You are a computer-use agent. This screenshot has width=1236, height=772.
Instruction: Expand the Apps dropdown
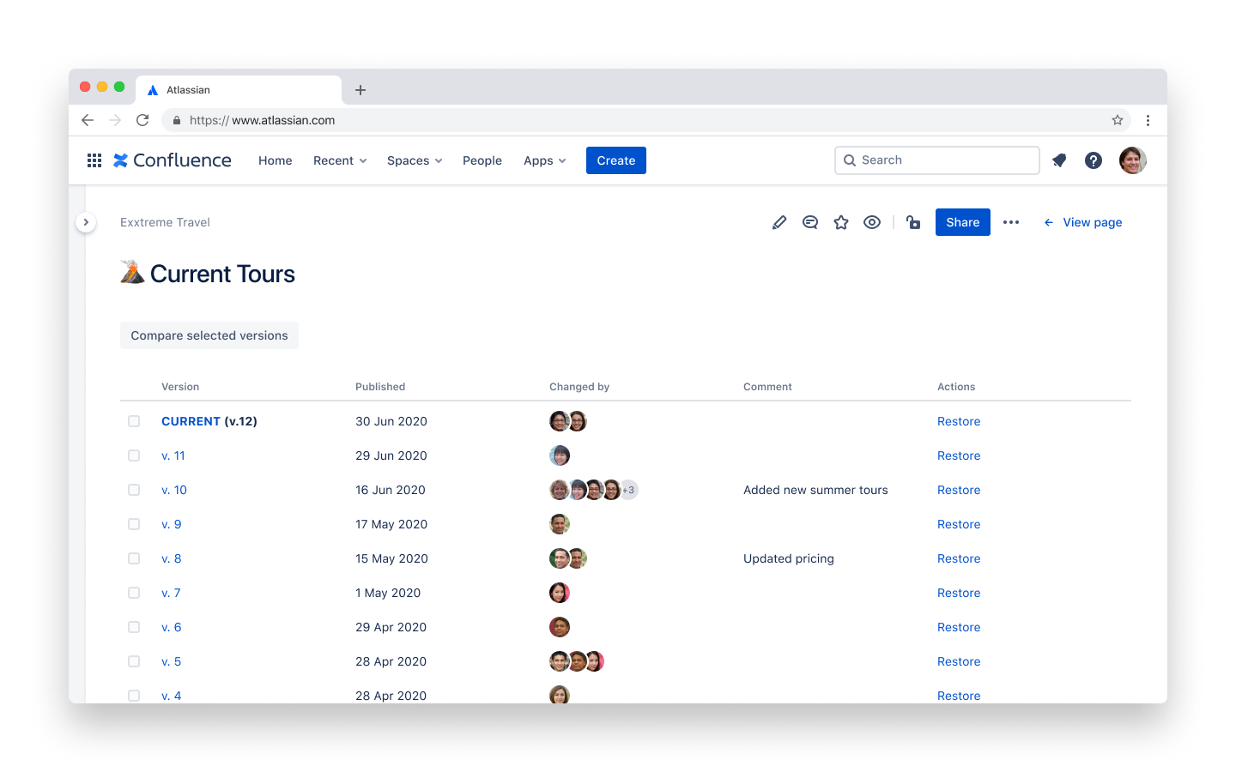544,160
